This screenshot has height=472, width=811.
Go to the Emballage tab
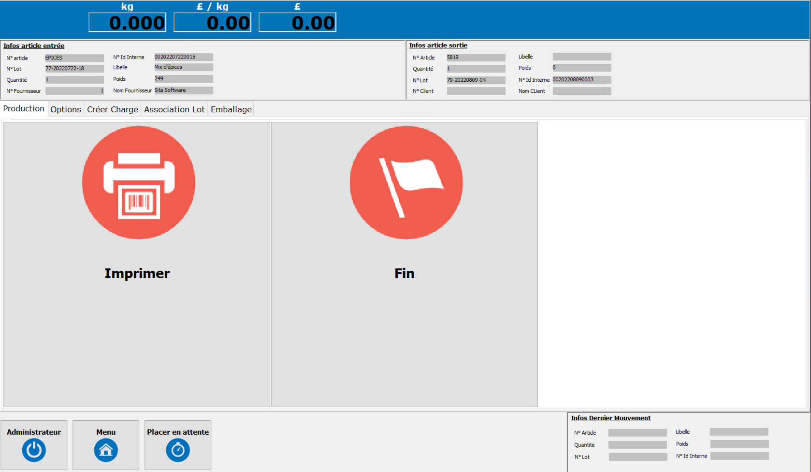tap(231, 109)
